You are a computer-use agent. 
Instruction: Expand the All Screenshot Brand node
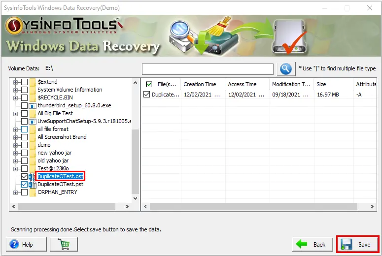pos(15,137)
